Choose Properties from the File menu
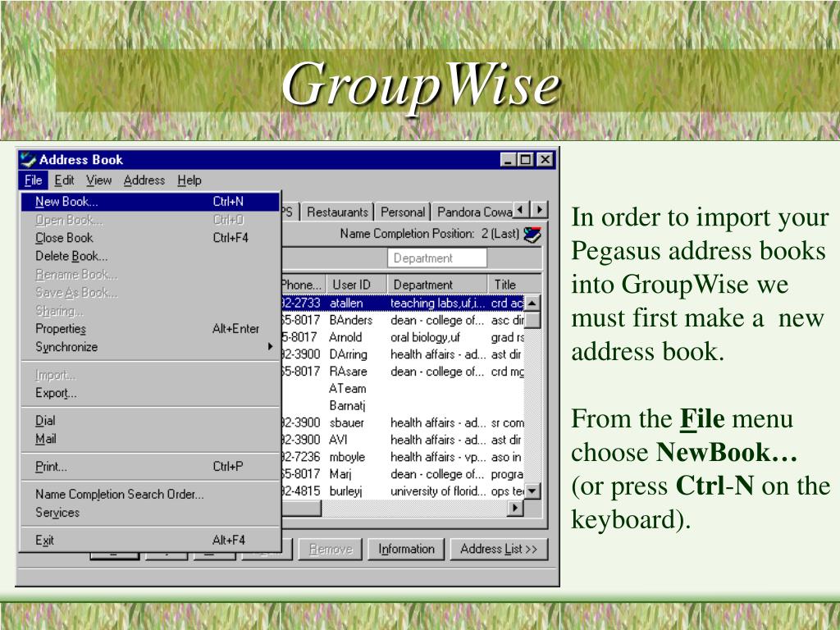This screenshot has height=630, width=840. [x=151, y=328]
